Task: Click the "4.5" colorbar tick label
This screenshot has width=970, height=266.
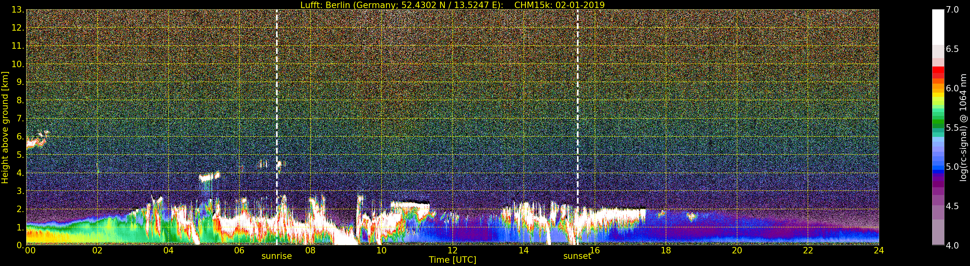Action: click(x=953, y=206)
